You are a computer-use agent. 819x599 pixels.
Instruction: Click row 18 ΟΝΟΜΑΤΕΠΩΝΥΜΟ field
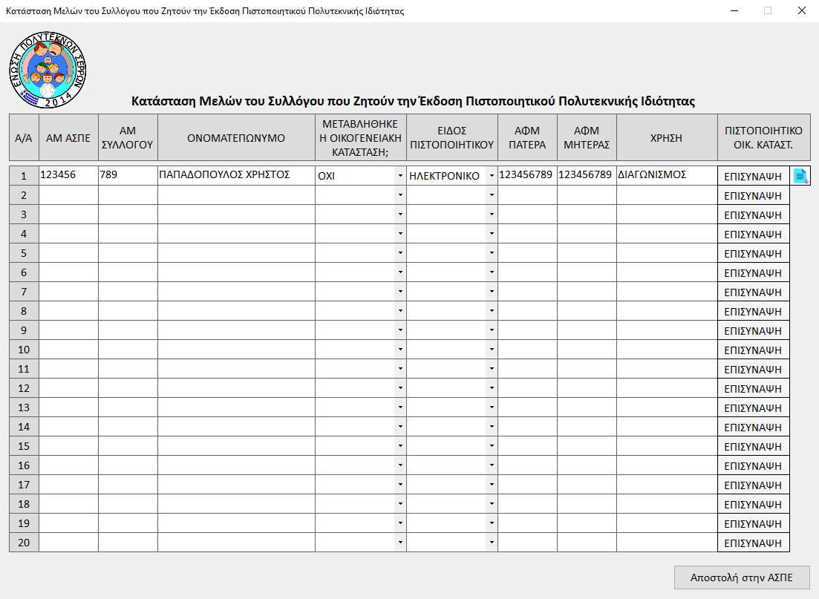(236, 505)
